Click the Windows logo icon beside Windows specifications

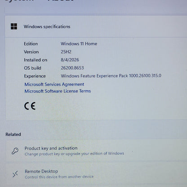(x=14, y=27)
